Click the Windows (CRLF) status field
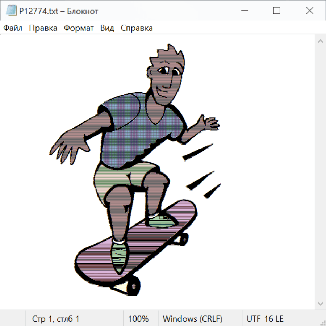 point(192,319)
